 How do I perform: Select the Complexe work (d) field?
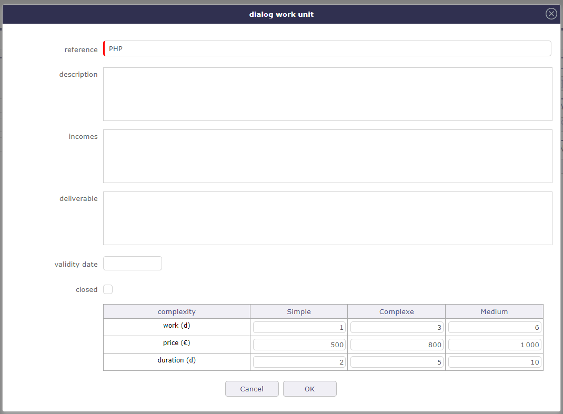pos(396,327)
